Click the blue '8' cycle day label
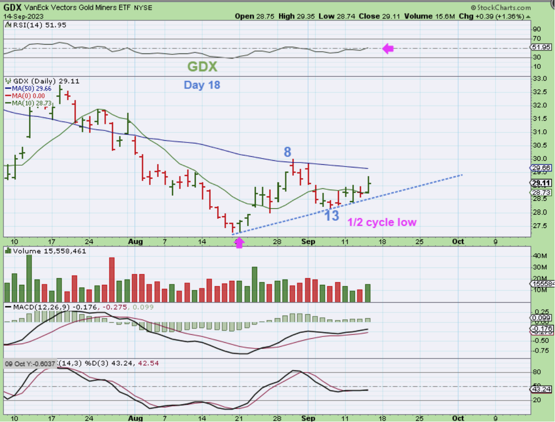 tap(287, 152)
